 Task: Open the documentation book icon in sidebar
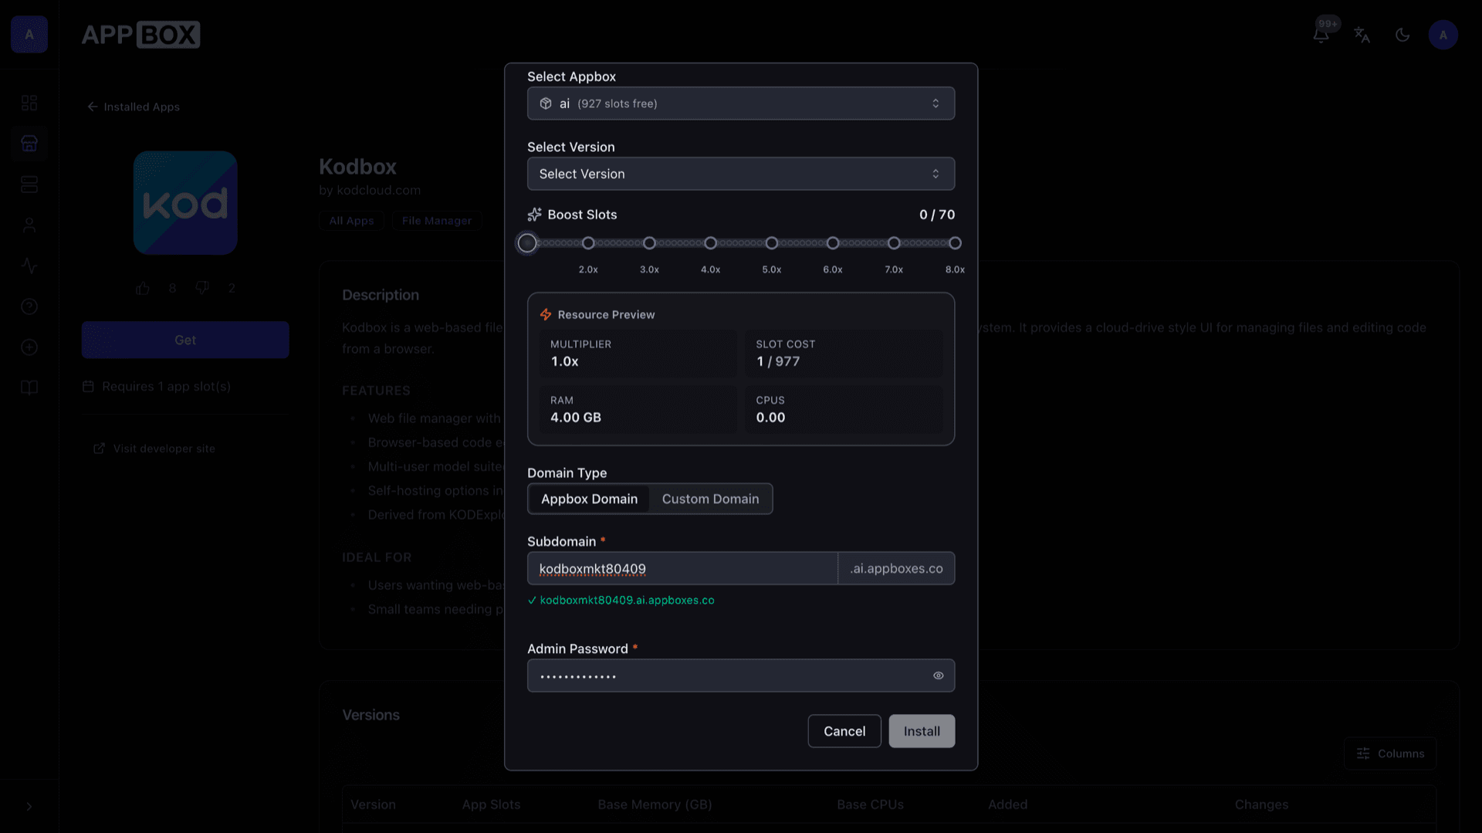[29, 388]
